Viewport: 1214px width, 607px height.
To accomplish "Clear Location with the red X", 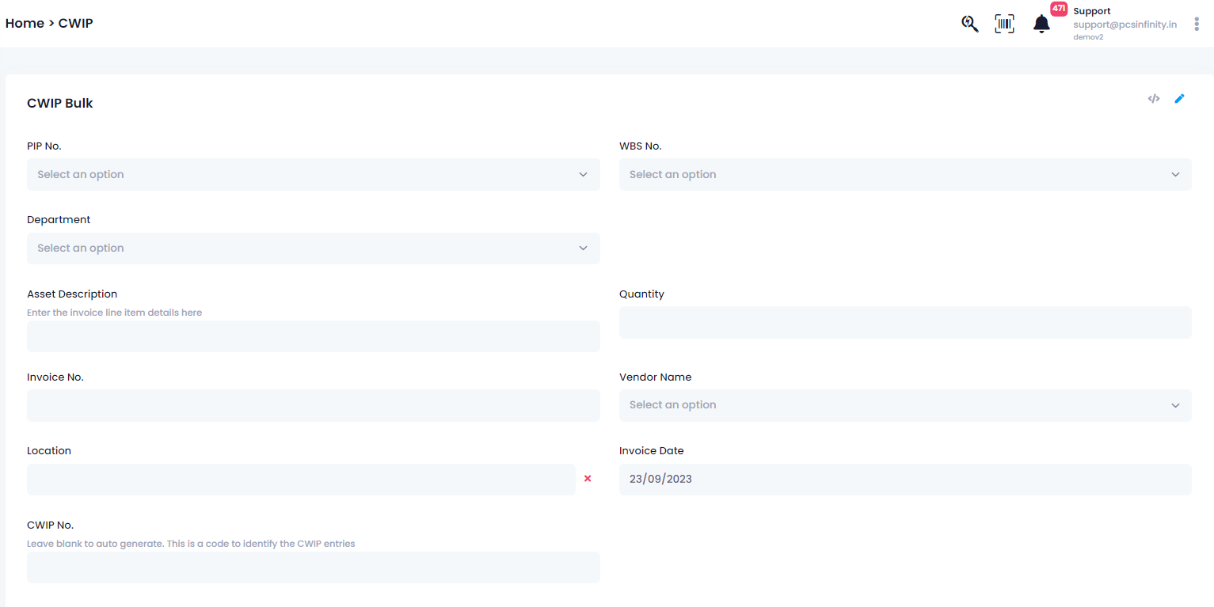I will point(588,479).
